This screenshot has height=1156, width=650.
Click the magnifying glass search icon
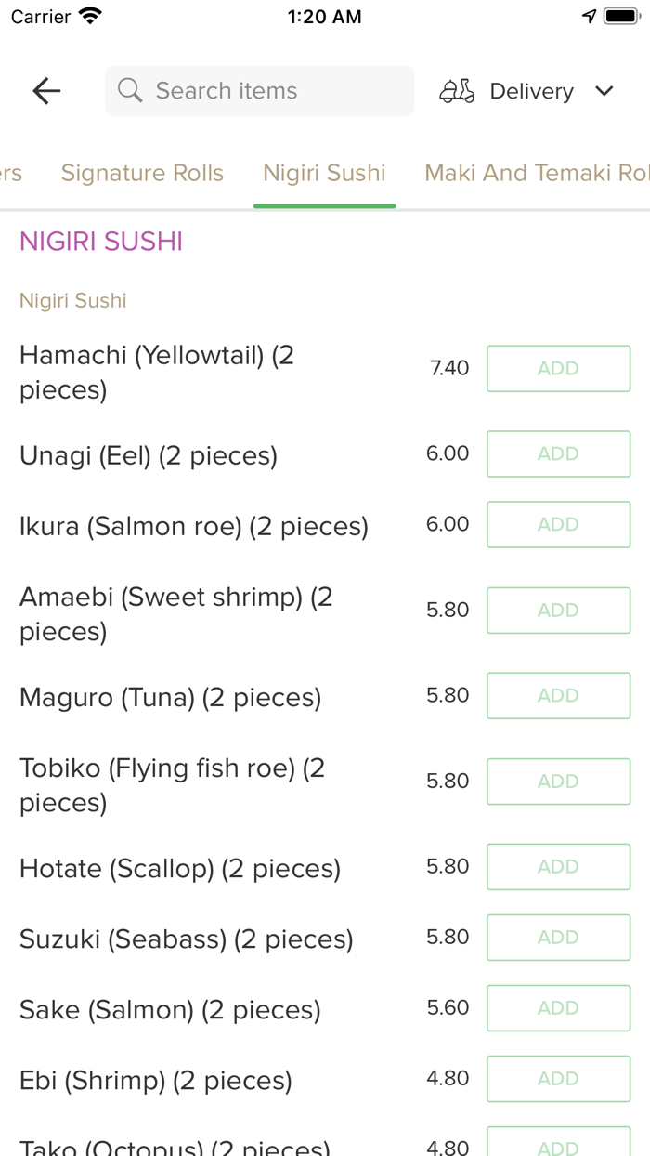click(x=129, y=90)
